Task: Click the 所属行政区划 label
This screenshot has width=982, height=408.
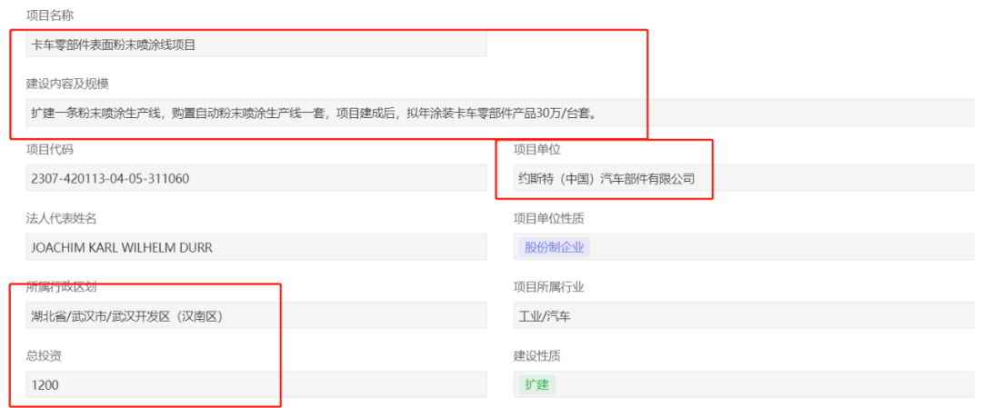Action: [62, 287]
